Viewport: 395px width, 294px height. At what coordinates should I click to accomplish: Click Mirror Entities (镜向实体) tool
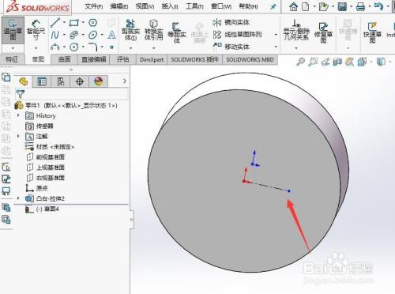tap(231, 22)
